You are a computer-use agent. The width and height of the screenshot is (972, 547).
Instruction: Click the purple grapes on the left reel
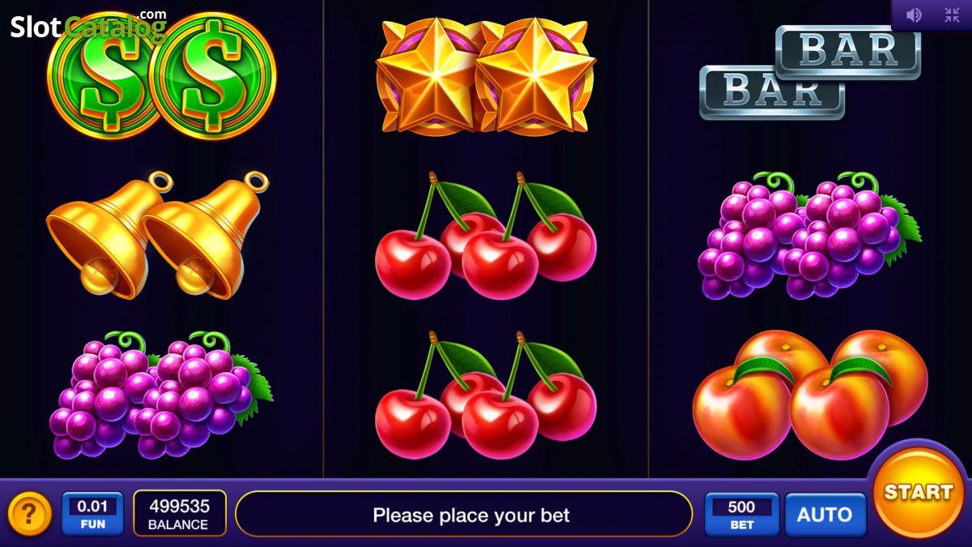point(161,395)
